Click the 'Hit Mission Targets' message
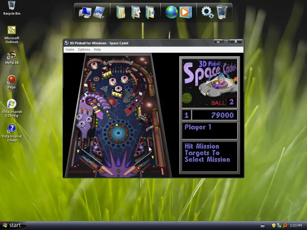 (x=207, y=153)
